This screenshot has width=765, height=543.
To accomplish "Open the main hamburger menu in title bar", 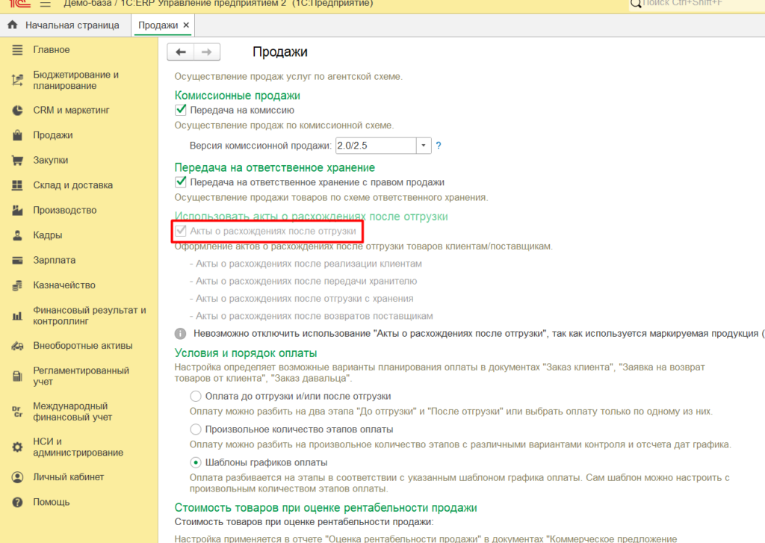I will point(46,4).
